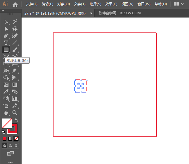
Task: Select the Eyedropper tool
Action: [x=6, y=92]
